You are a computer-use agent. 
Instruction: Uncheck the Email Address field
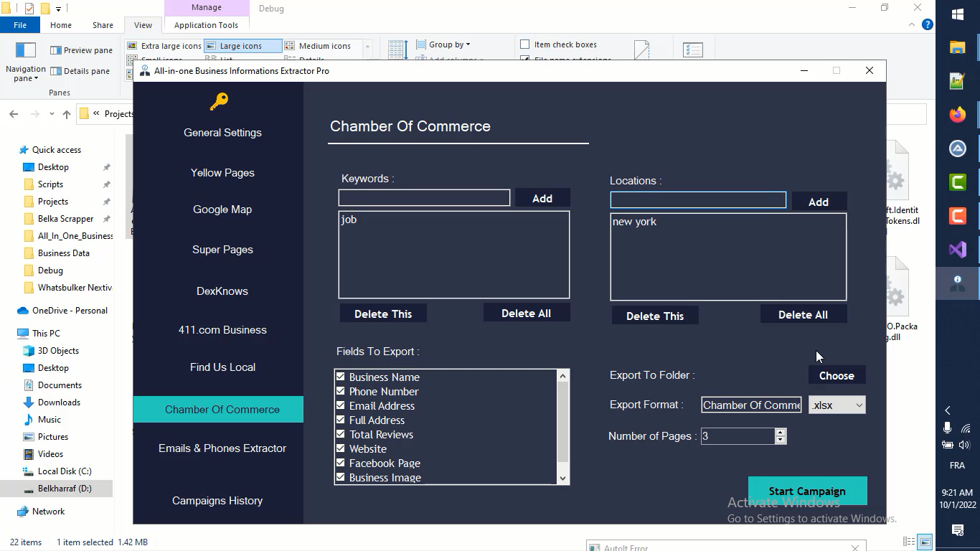tap(341, 405)
